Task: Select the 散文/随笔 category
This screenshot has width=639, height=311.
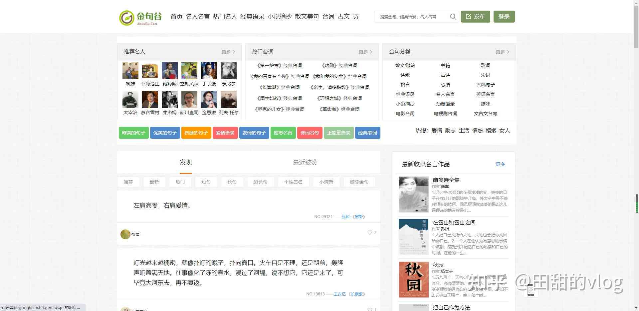Action: [x=405, y=65]
